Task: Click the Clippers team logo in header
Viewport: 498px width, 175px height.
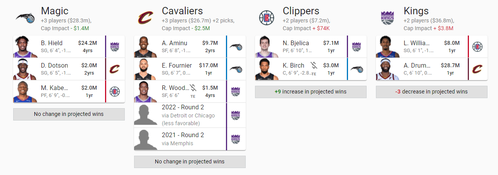Action: 267,18
